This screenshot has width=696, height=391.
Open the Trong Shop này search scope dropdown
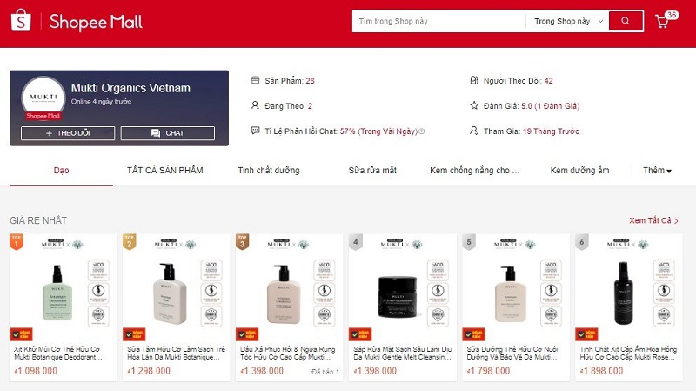point(568,21)
